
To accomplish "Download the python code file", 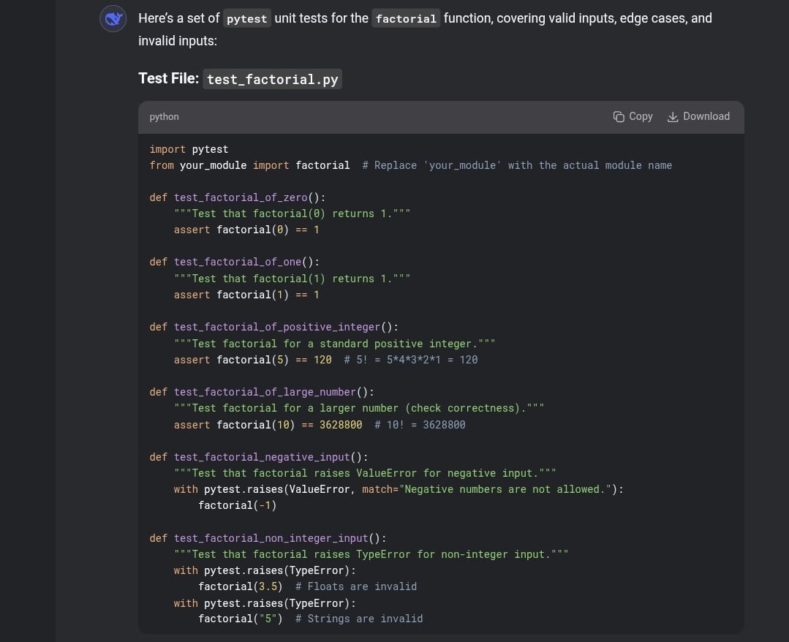I will (x=698, y=117).
